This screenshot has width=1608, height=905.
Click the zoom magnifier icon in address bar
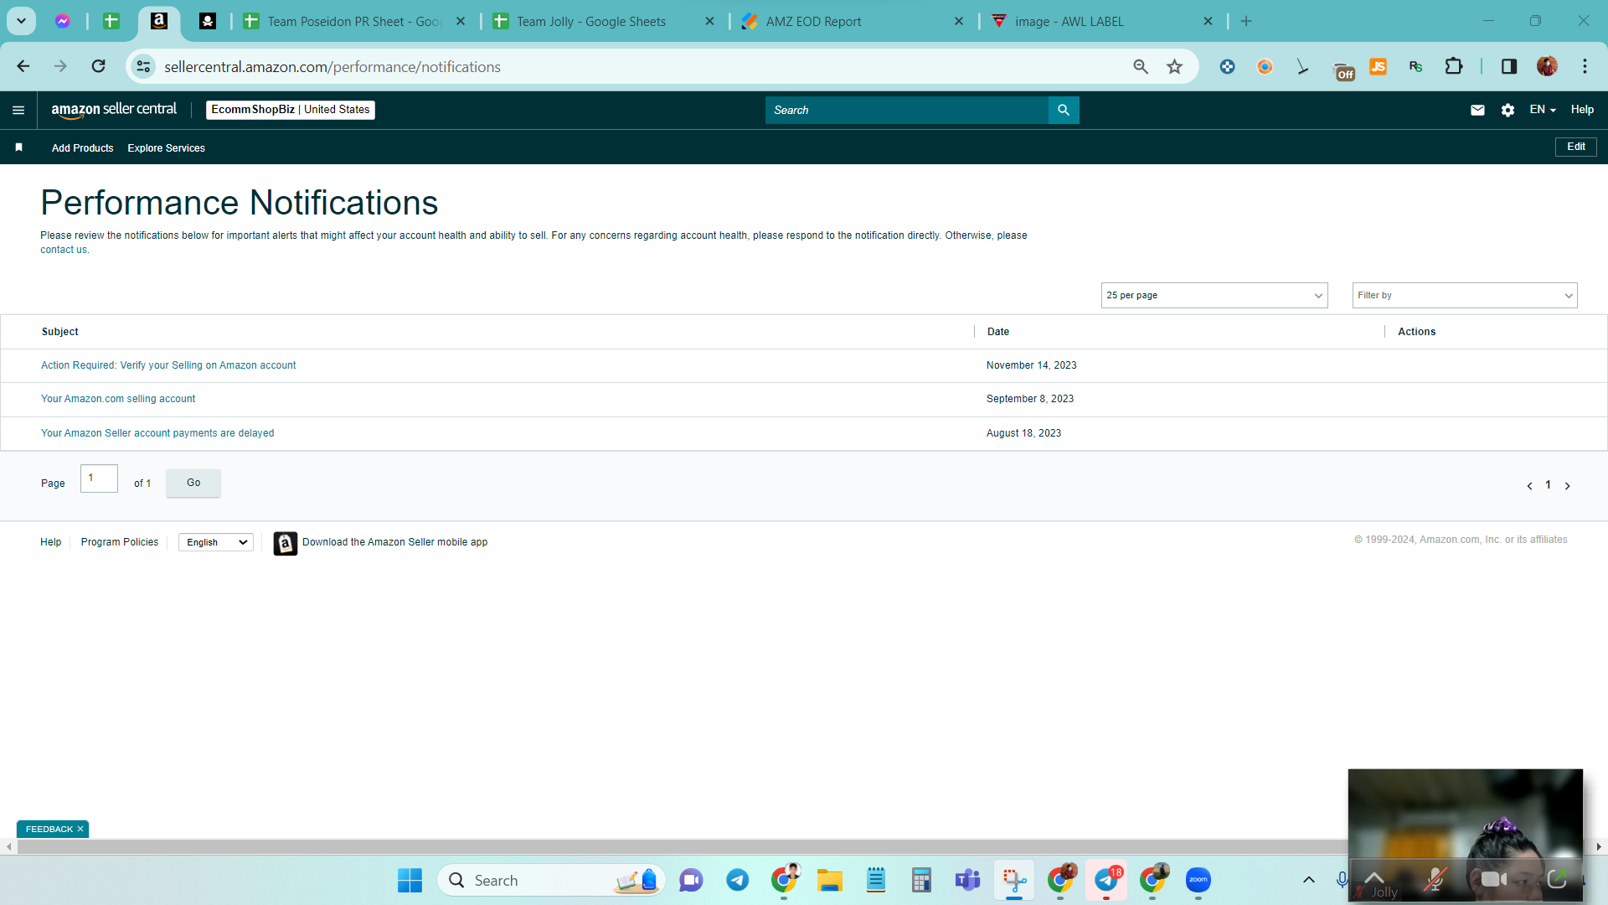pyautogui.click(x=1141, y=66)
